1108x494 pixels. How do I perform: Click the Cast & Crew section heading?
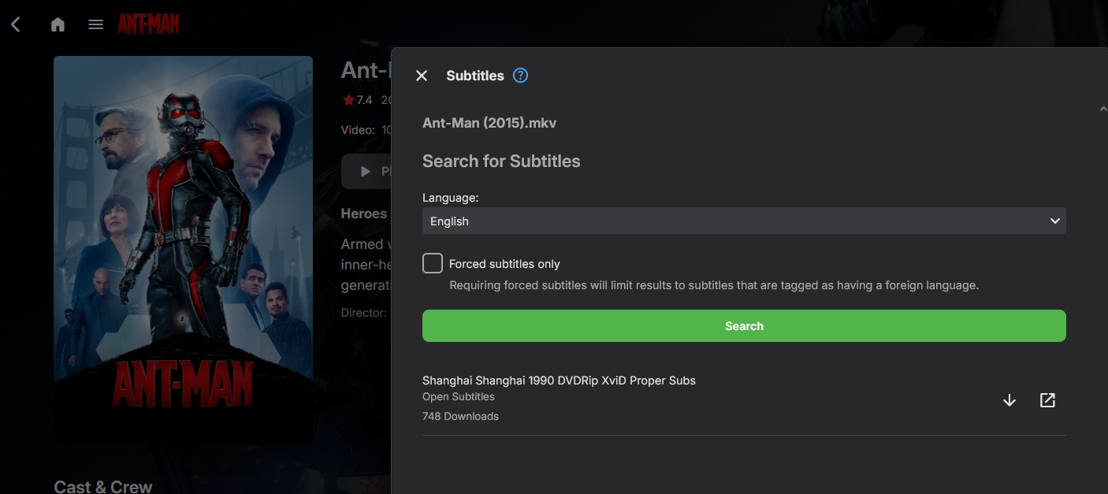[x=103, y=486]
